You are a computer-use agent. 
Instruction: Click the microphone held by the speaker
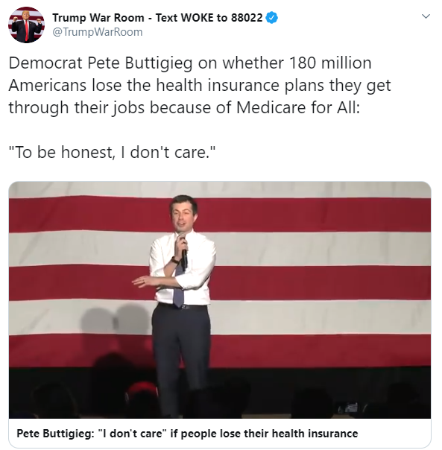tap(183, 250)
